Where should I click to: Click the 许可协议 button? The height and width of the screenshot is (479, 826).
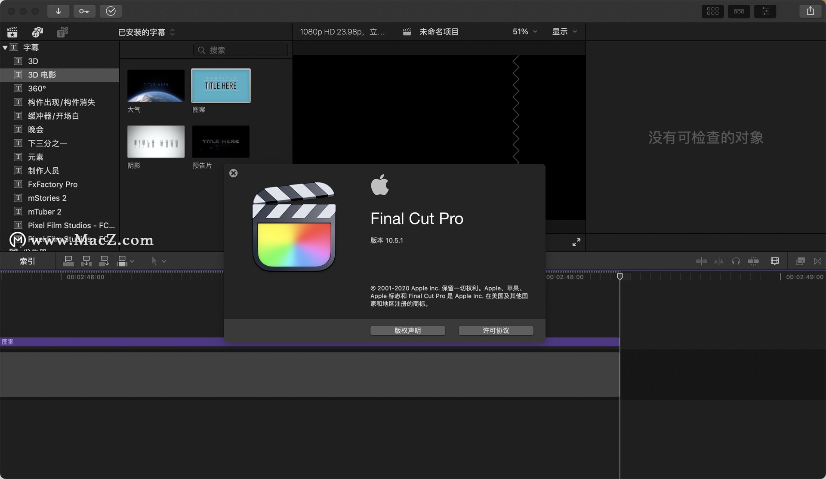point(496,331)
